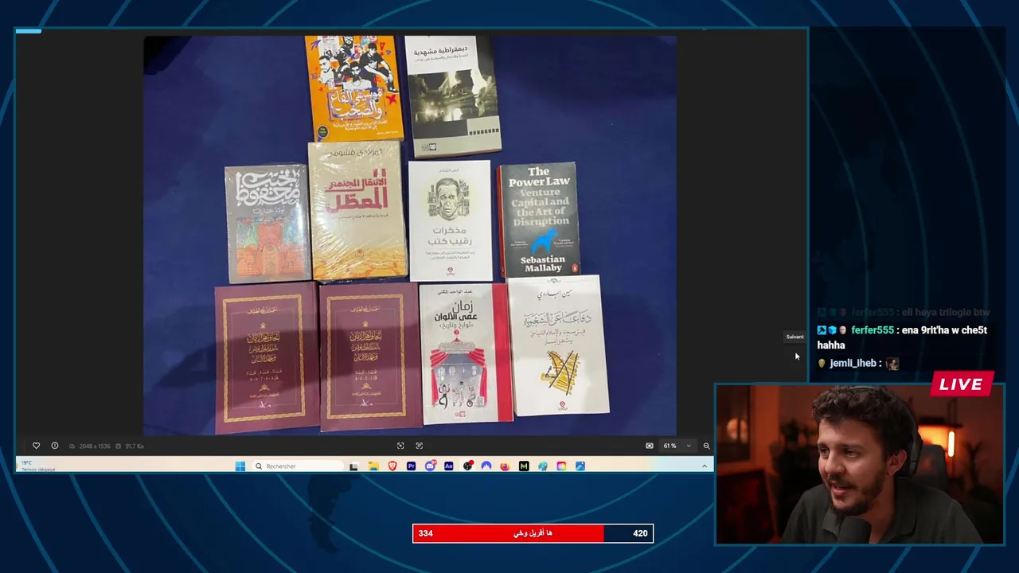The width and height of the screenshot is (1019, 573).
Task: Launch Brave browser from the taskbar
Action: point(392,466)
